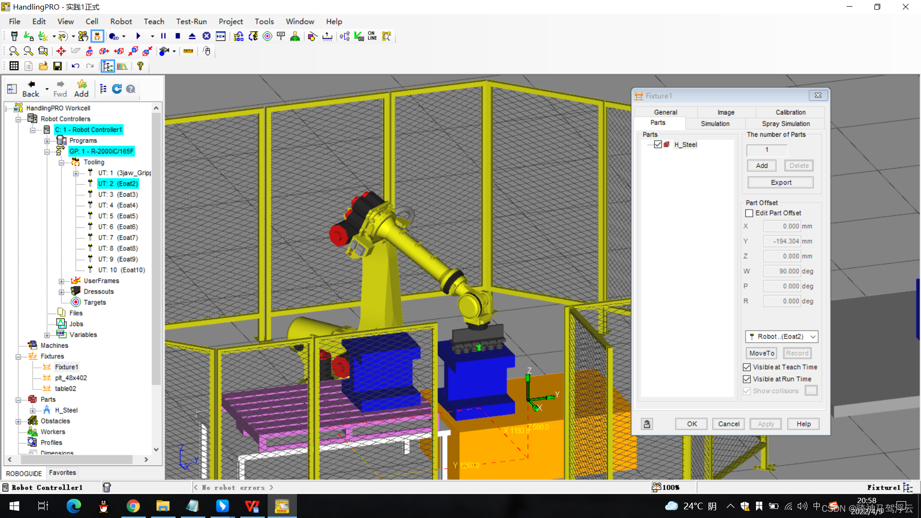Click the lock icon in Fixture1 dialog
The width and height of the screenshot is (921, 518).
[647, 424]
